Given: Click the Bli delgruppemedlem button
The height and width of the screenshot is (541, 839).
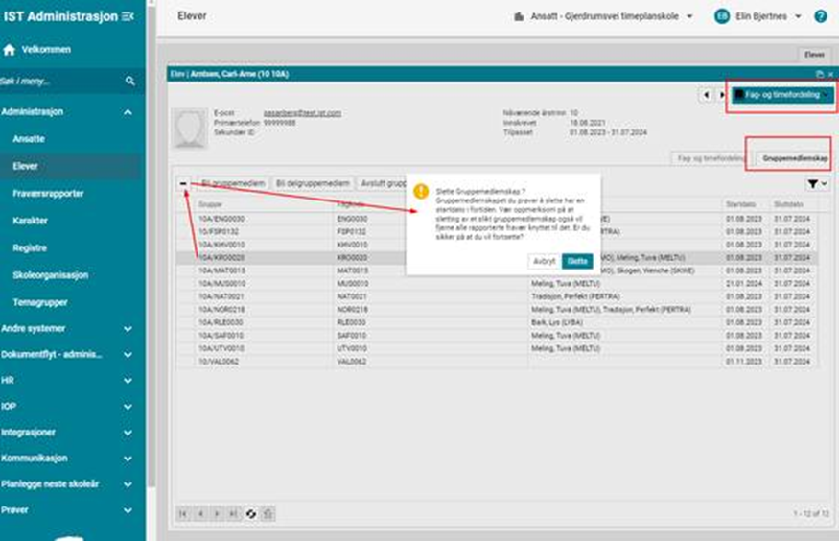Looking at the screenshot, I should [312, 182].
